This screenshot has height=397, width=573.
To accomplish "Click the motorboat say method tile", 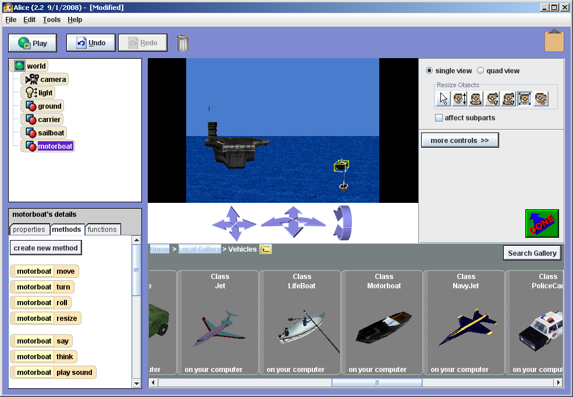I will (x=42, y=341).
